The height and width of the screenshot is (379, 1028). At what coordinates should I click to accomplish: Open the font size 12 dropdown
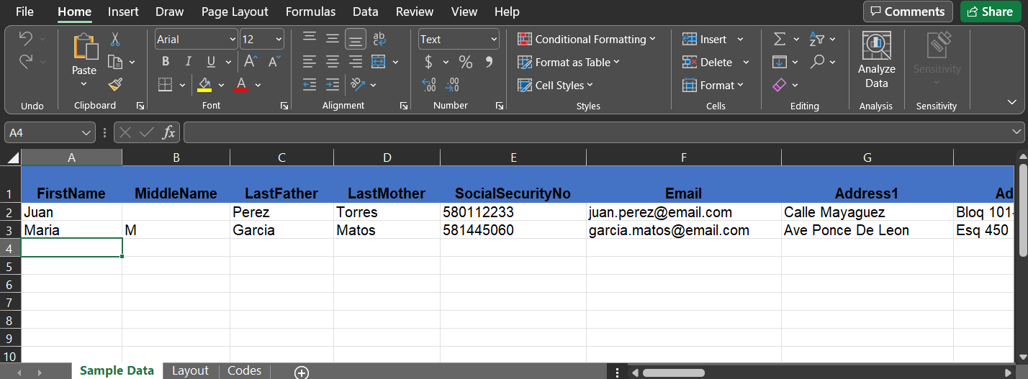[x=279, y=40]
